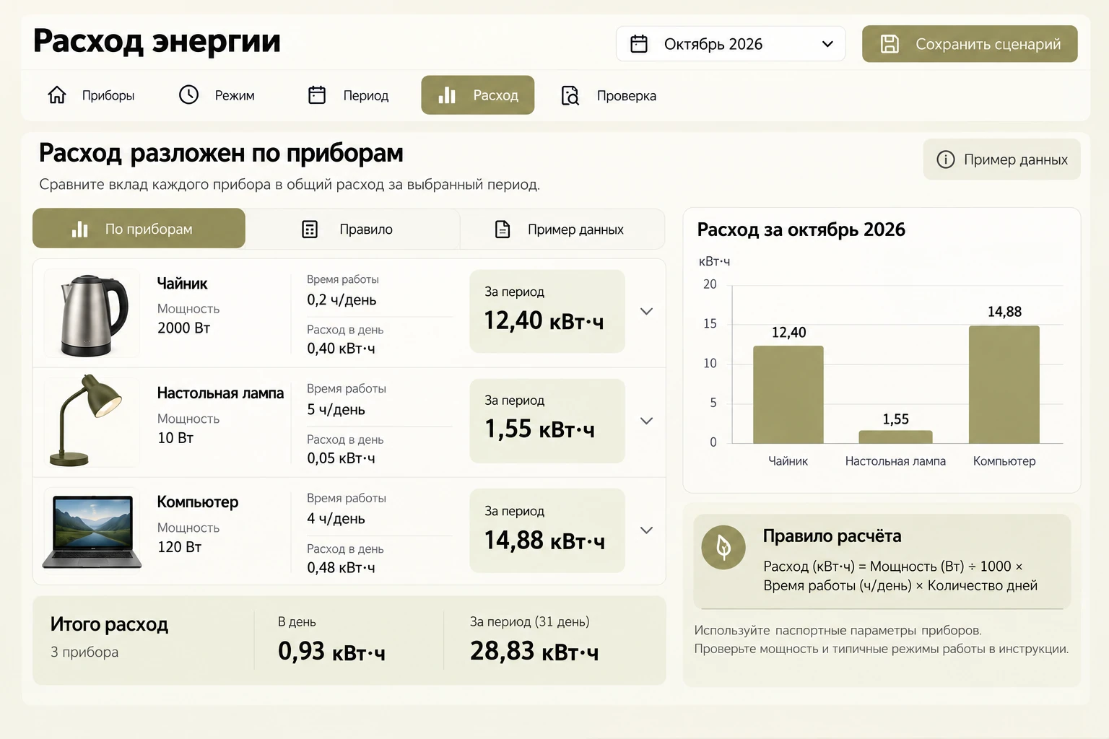Click the kettle thumbnail image
1109x739 pixels.
92,313
